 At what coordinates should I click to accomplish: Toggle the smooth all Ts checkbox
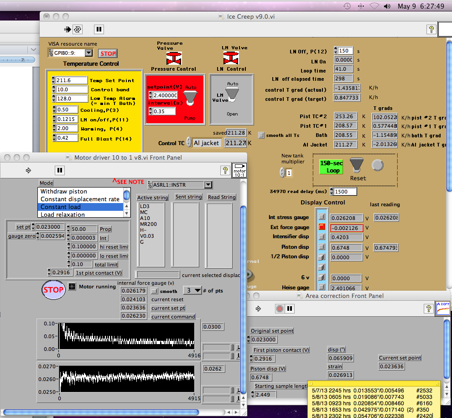coord(261,135)
